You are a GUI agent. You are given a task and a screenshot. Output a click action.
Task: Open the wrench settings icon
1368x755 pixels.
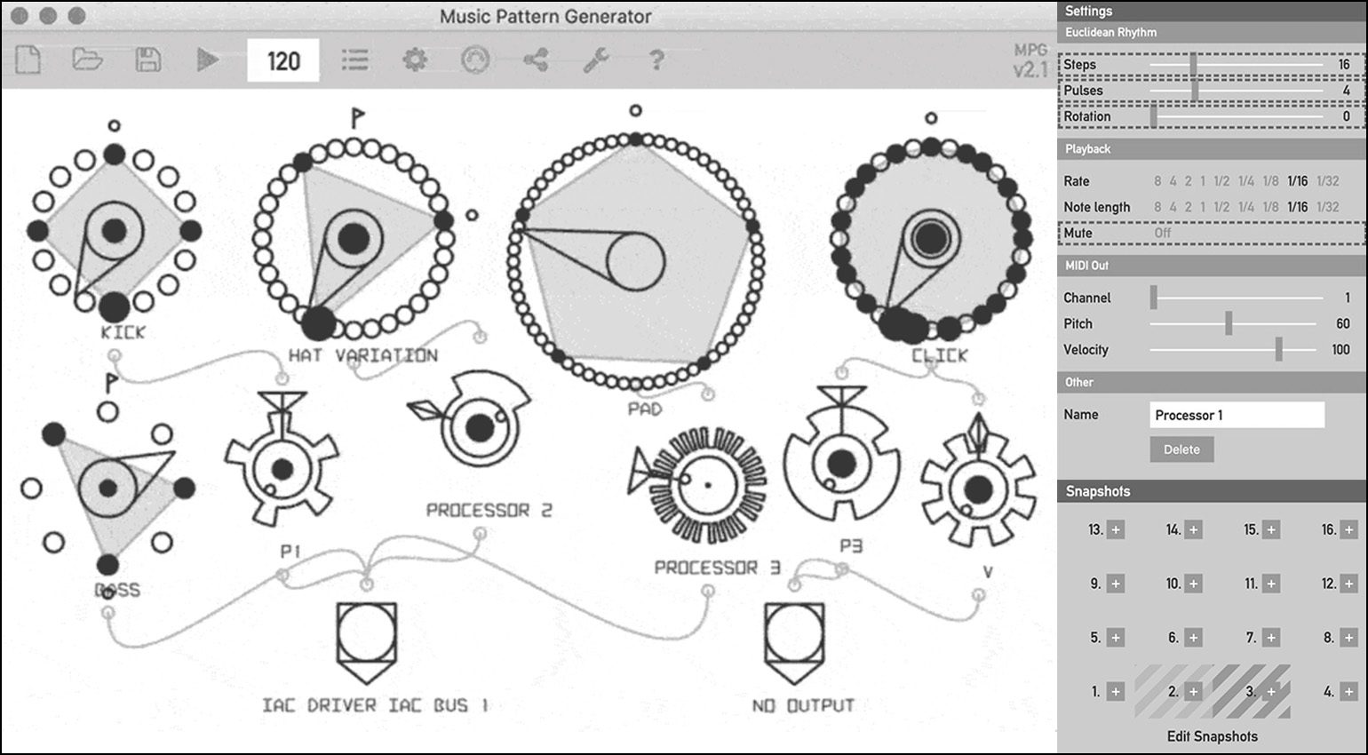tap(595, 60)
